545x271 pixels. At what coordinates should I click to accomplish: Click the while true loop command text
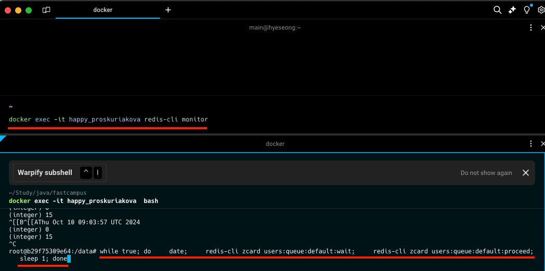(316, 251)
